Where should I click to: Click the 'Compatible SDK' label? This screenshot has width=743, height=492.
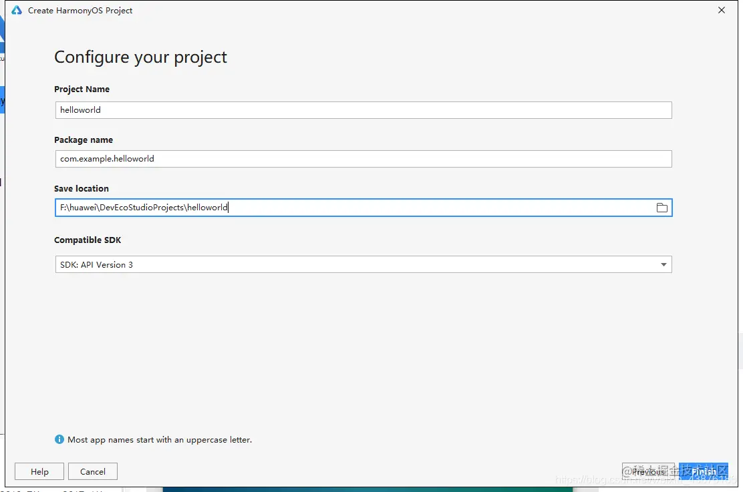click(88, 240)
